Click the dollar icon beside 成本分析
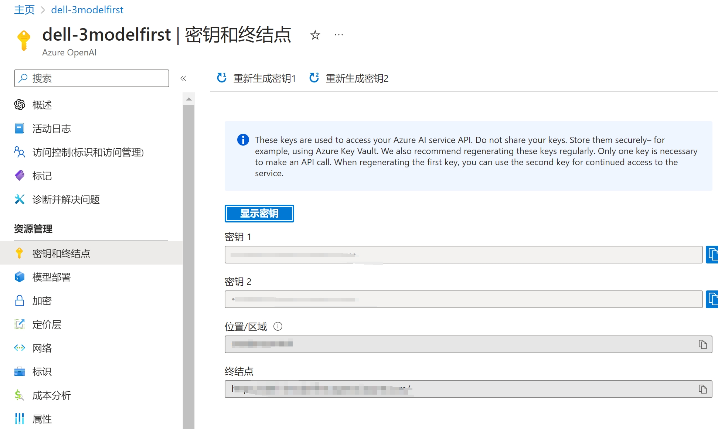Image resolution: width=718 pixels, height=429 pixels. [x=20, y=395]
